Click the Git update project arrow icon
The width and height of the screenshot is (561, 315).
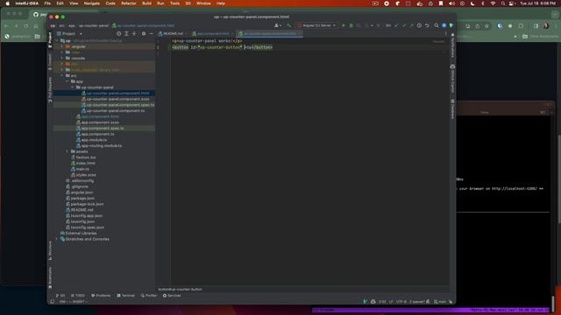pos(396,25)
